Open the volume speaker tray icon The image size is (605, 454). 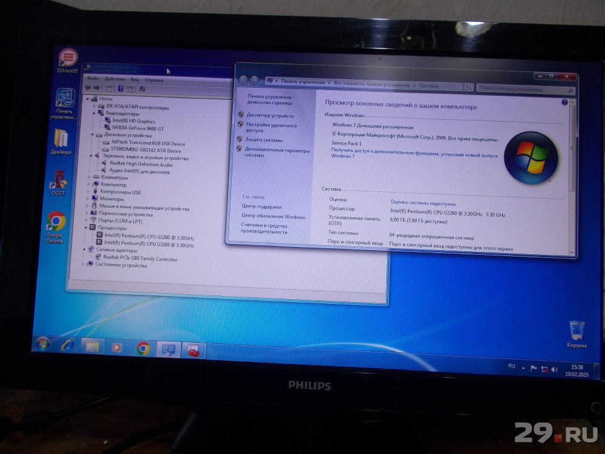[555, 370]
